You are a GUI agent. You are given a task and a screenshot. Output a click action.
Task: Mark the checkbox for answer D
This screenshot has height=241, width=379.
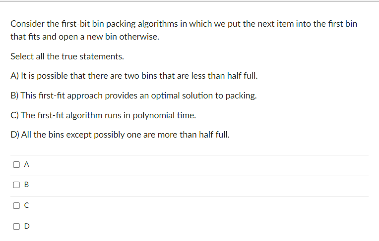tap(16, 226)
